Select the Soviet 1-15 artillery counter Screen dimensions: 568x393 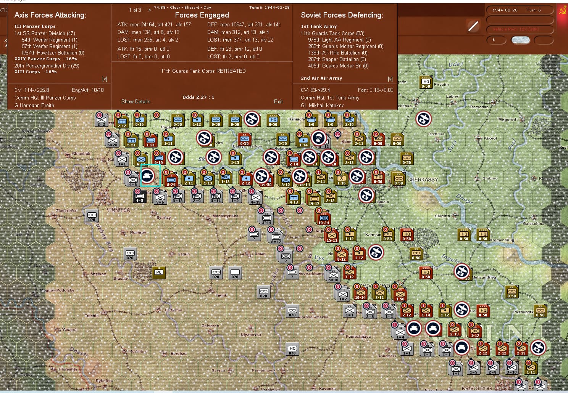tap(235, 158)
